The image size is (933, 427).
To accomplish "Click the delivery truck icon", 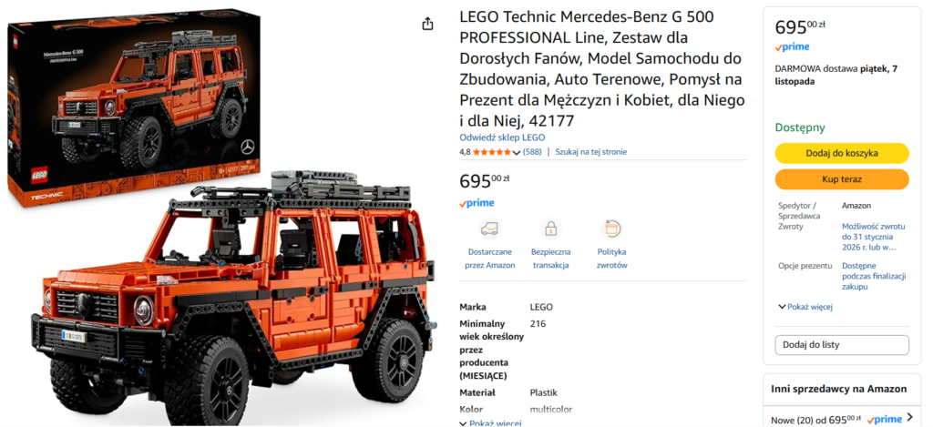I will [x=489, y=229].
